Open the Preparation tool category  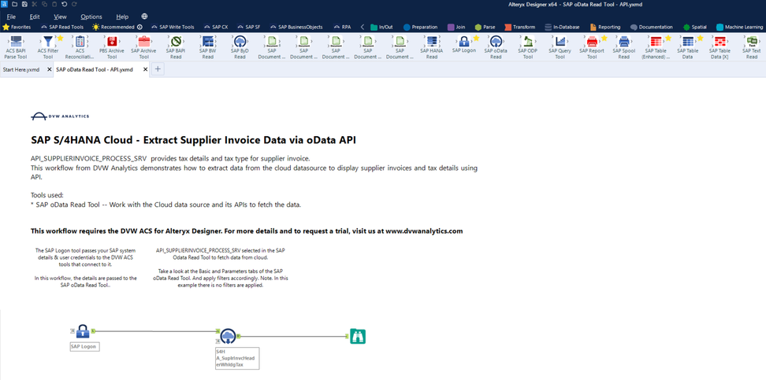click(x=420, y=27)
